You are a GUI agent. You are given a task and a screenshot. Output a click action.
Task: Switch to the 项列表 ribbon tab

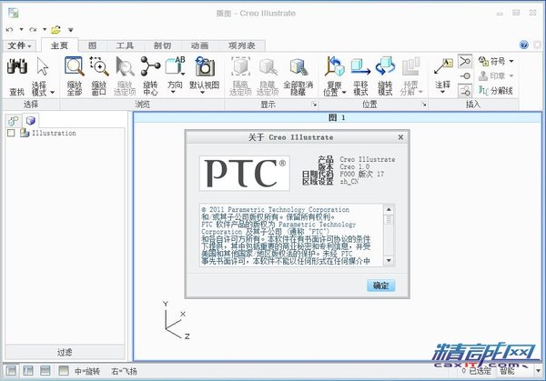point(242,45)
